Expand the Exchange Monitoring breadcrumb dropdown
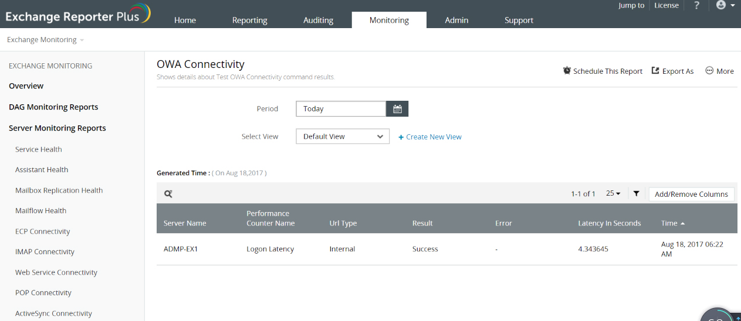The width and height of the screenshot is (741, 321). coord(82,40)
